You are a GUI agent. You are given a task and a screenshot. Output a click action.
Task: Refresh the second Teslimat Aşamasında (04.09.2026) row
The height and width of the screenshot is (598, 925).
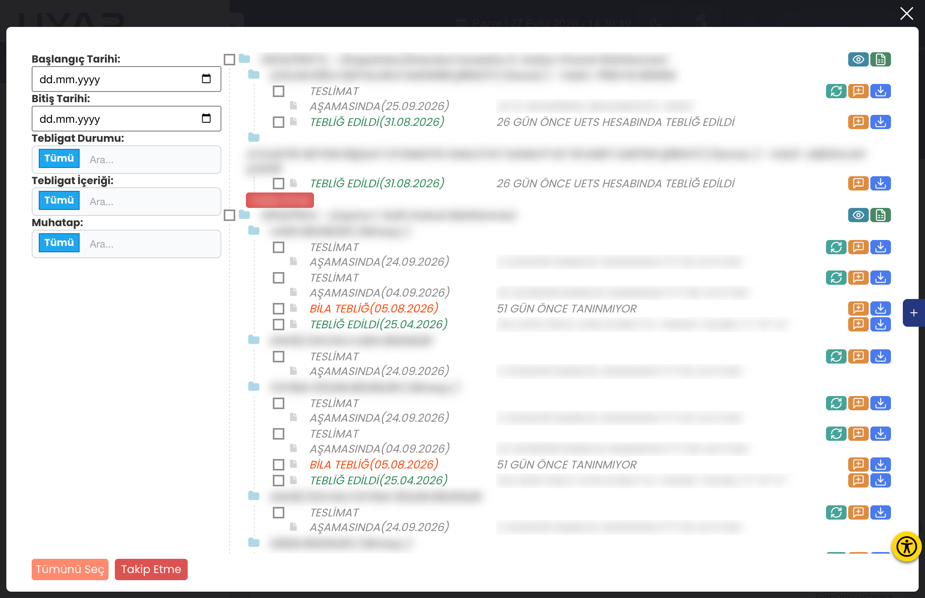[x=836, y=434]
